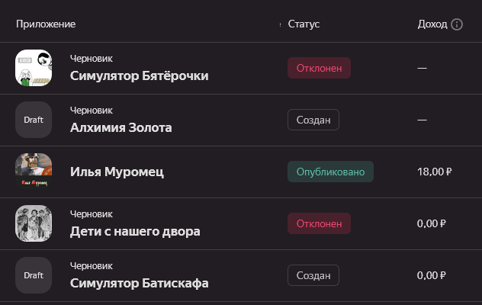This screenshot has width=482, height=305.
Task: Click the 18,00 ₽ income value
Action: [433, 172]
